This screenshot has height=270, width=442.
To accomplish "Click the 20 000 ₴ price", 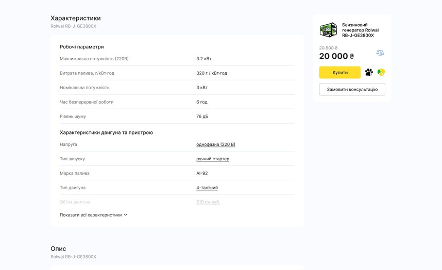I will click(x=336, y=56).
